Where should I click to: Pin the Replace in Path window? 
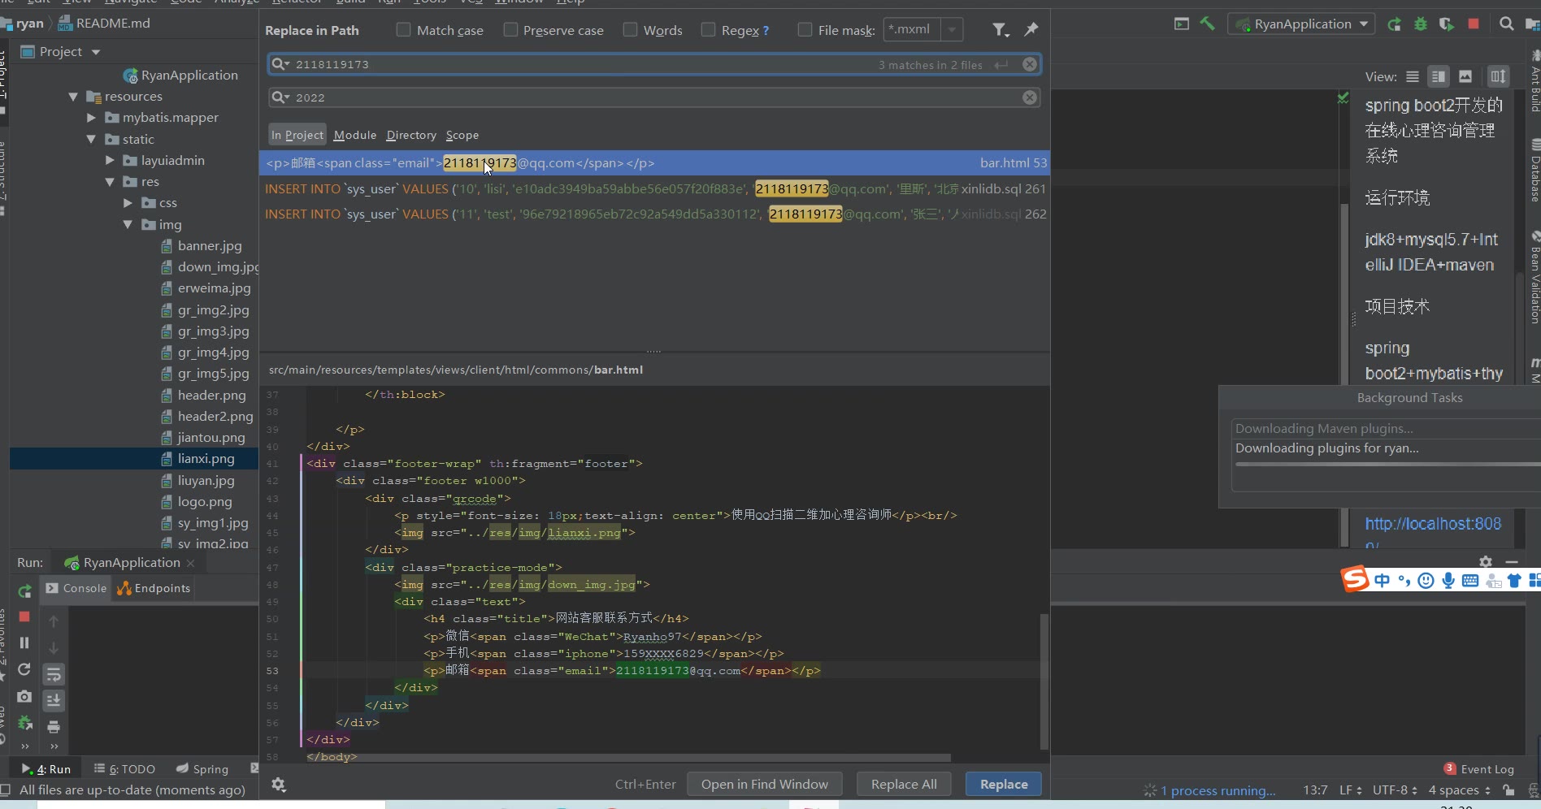coord(1031,29)
